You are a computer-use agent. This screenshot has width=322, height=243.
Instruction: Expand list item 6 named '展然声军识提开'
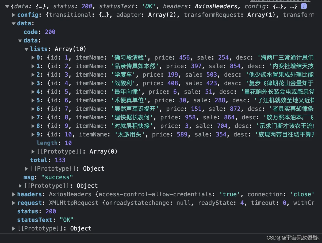(x=33, y=109)
